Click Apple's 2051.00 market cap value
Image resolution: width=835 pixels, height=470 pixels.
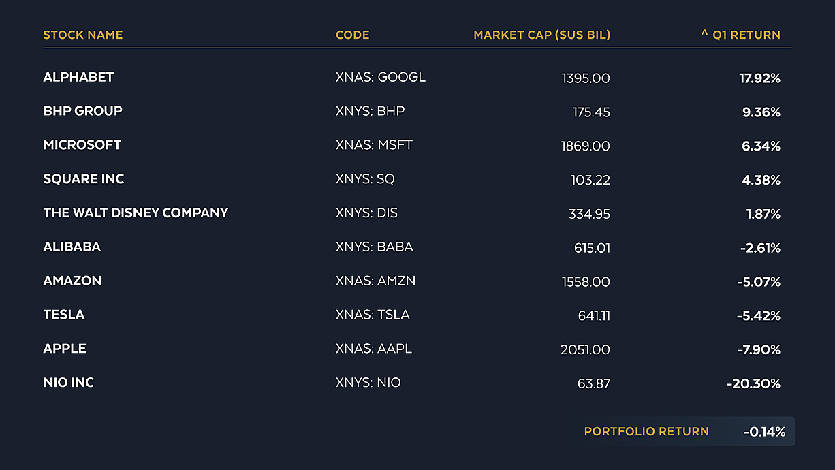[x=585, y=349]
